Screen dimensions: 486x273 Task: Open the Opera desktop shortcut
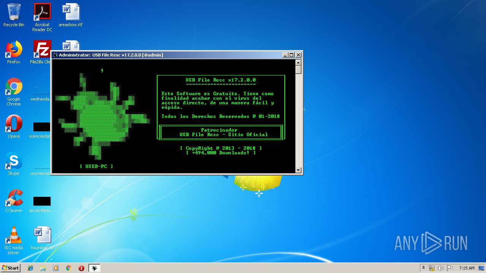tap(14, 127)
